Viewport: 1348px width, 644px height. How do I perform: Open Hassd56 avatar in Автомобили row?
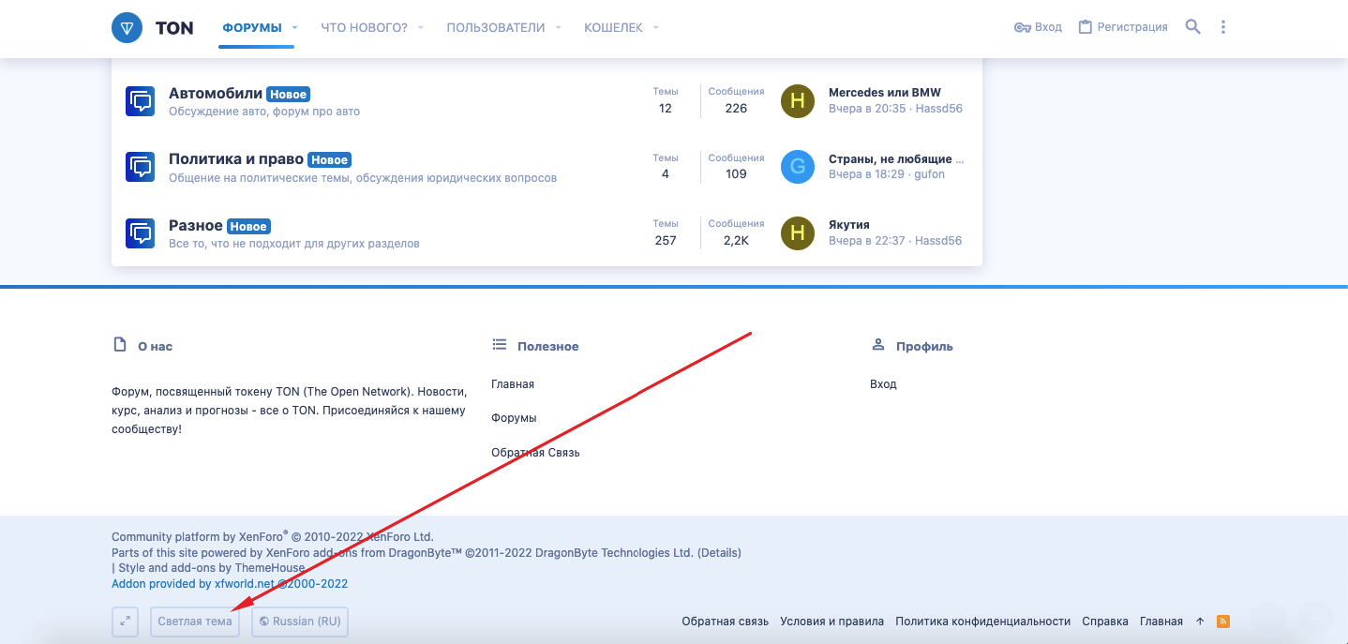click(798, 101)
